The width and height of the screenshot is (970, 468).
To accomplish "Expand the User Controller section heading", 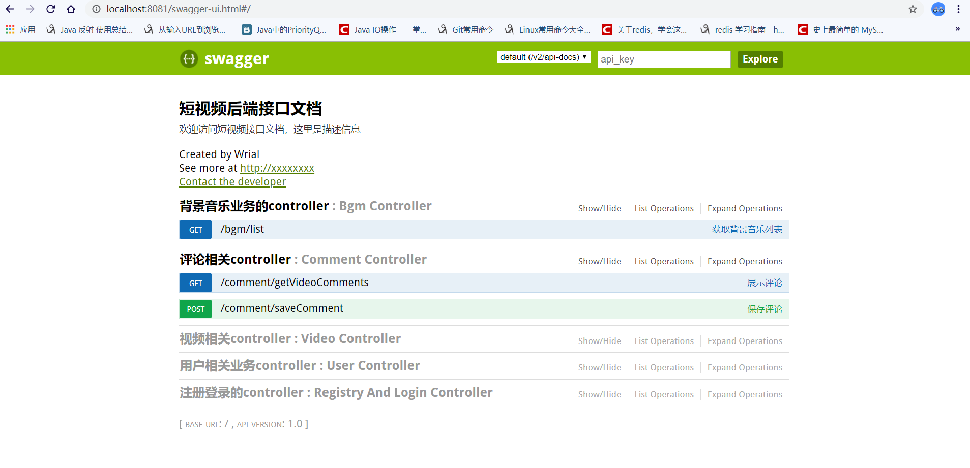I will (x=300, y=365).
